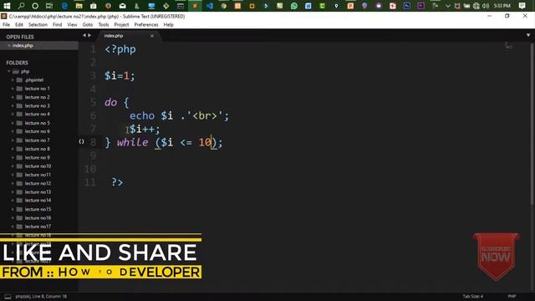This screenshot has width=535, height=301.
Task: Open Action Center notifications
Action: [x=522, y=6]
